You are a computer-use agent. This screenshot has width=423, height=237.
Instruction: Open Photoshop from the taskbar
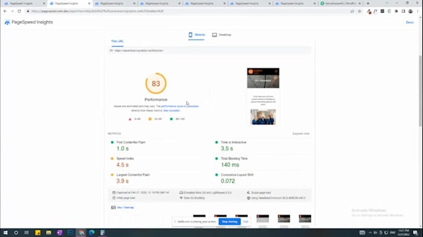click(x=70, y=233)
